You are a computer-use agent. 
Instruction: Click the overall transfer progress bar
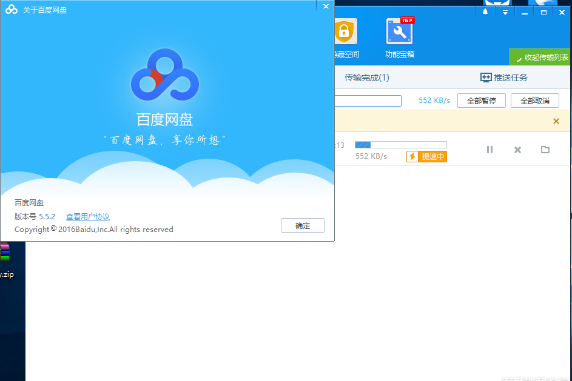[368, 101]
